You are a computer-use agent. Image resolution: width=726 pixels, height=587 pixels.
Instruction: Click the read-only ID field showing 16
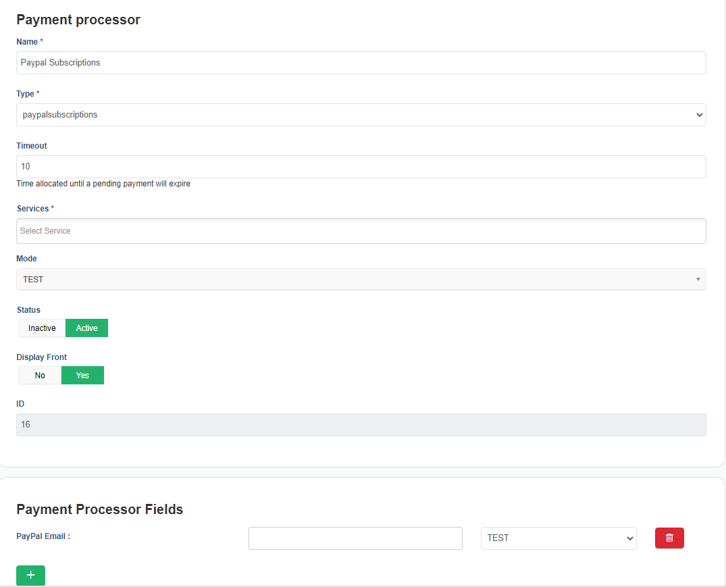click(361, 424)
